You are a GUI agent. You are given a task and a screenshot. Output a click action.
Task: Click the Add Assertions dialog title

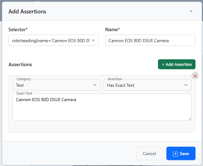coord(27,12)
